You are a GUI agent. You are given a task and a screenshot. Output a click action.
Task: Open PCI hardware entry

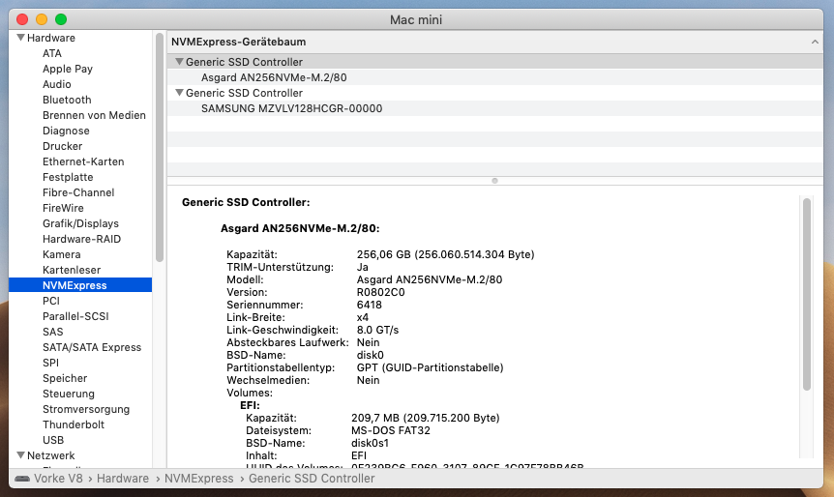tap(51, 301)
